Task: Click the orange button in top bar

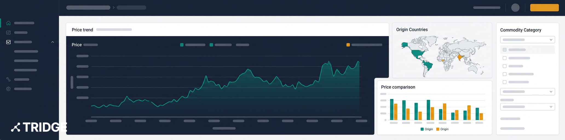Action: click(x=544, y=8)
